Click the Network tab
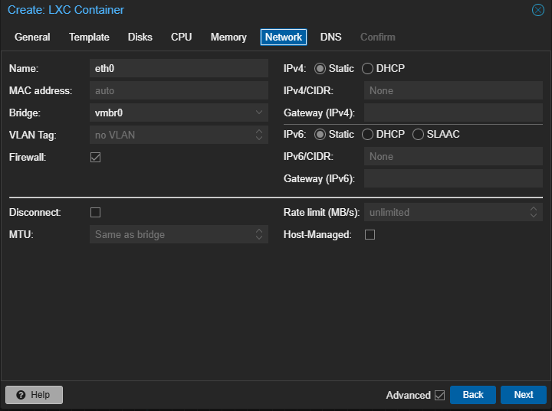Viewport: 552px width, 411px height. (284, 37)
